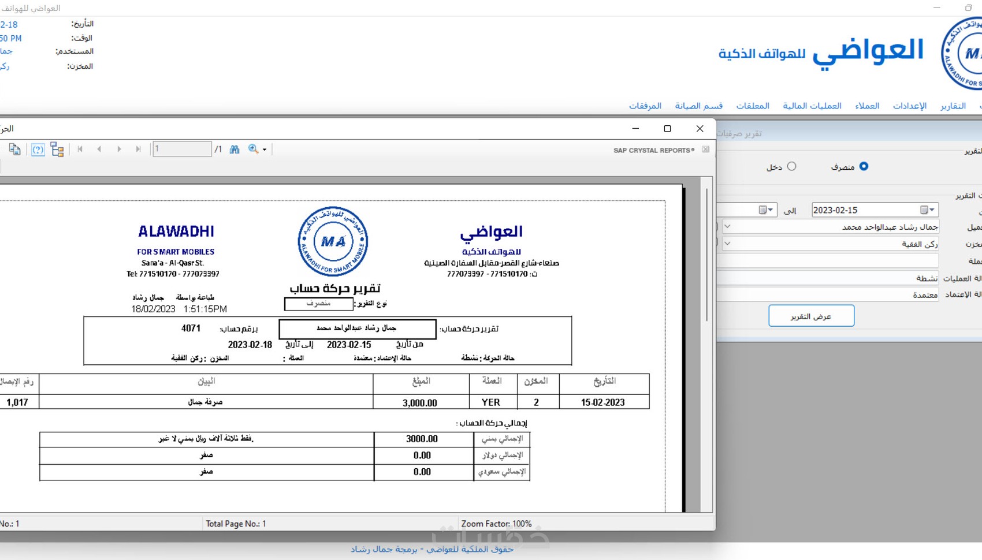Open the find text binoculars tool
This screenshot has width=982, height=560.
pyautogui.click(x=235, y=149)
